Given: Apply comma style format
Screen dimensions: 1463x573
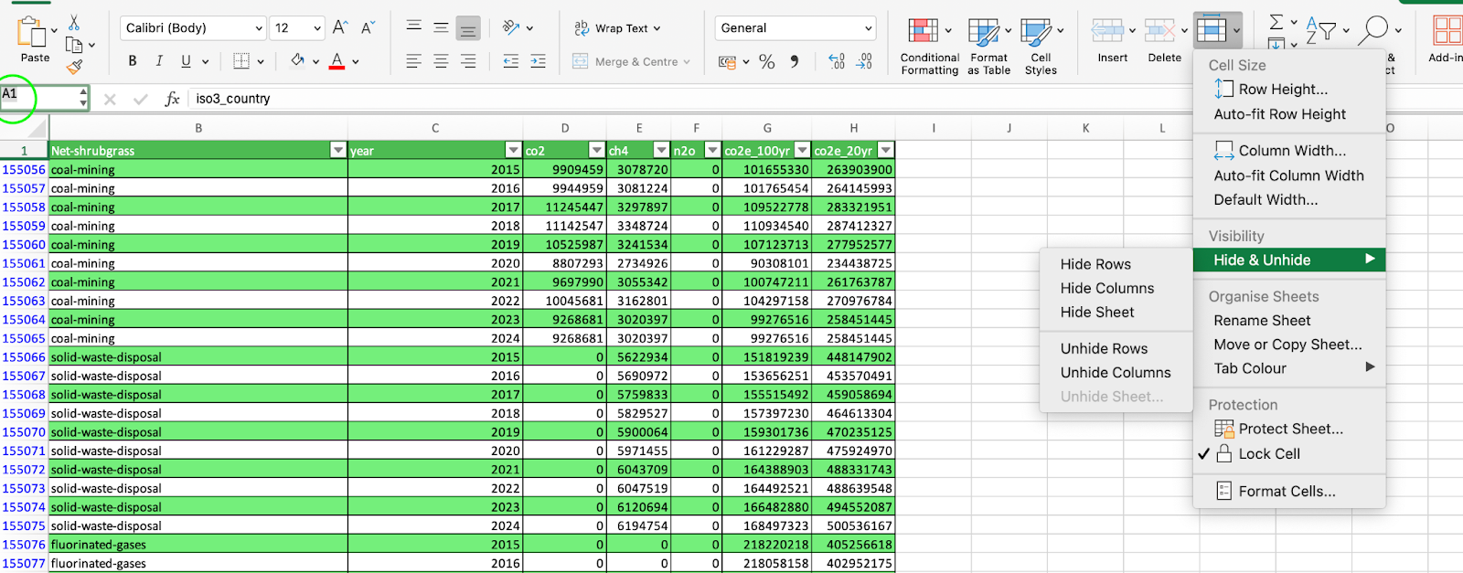Looking at the screenshot, I should point(794,61).
